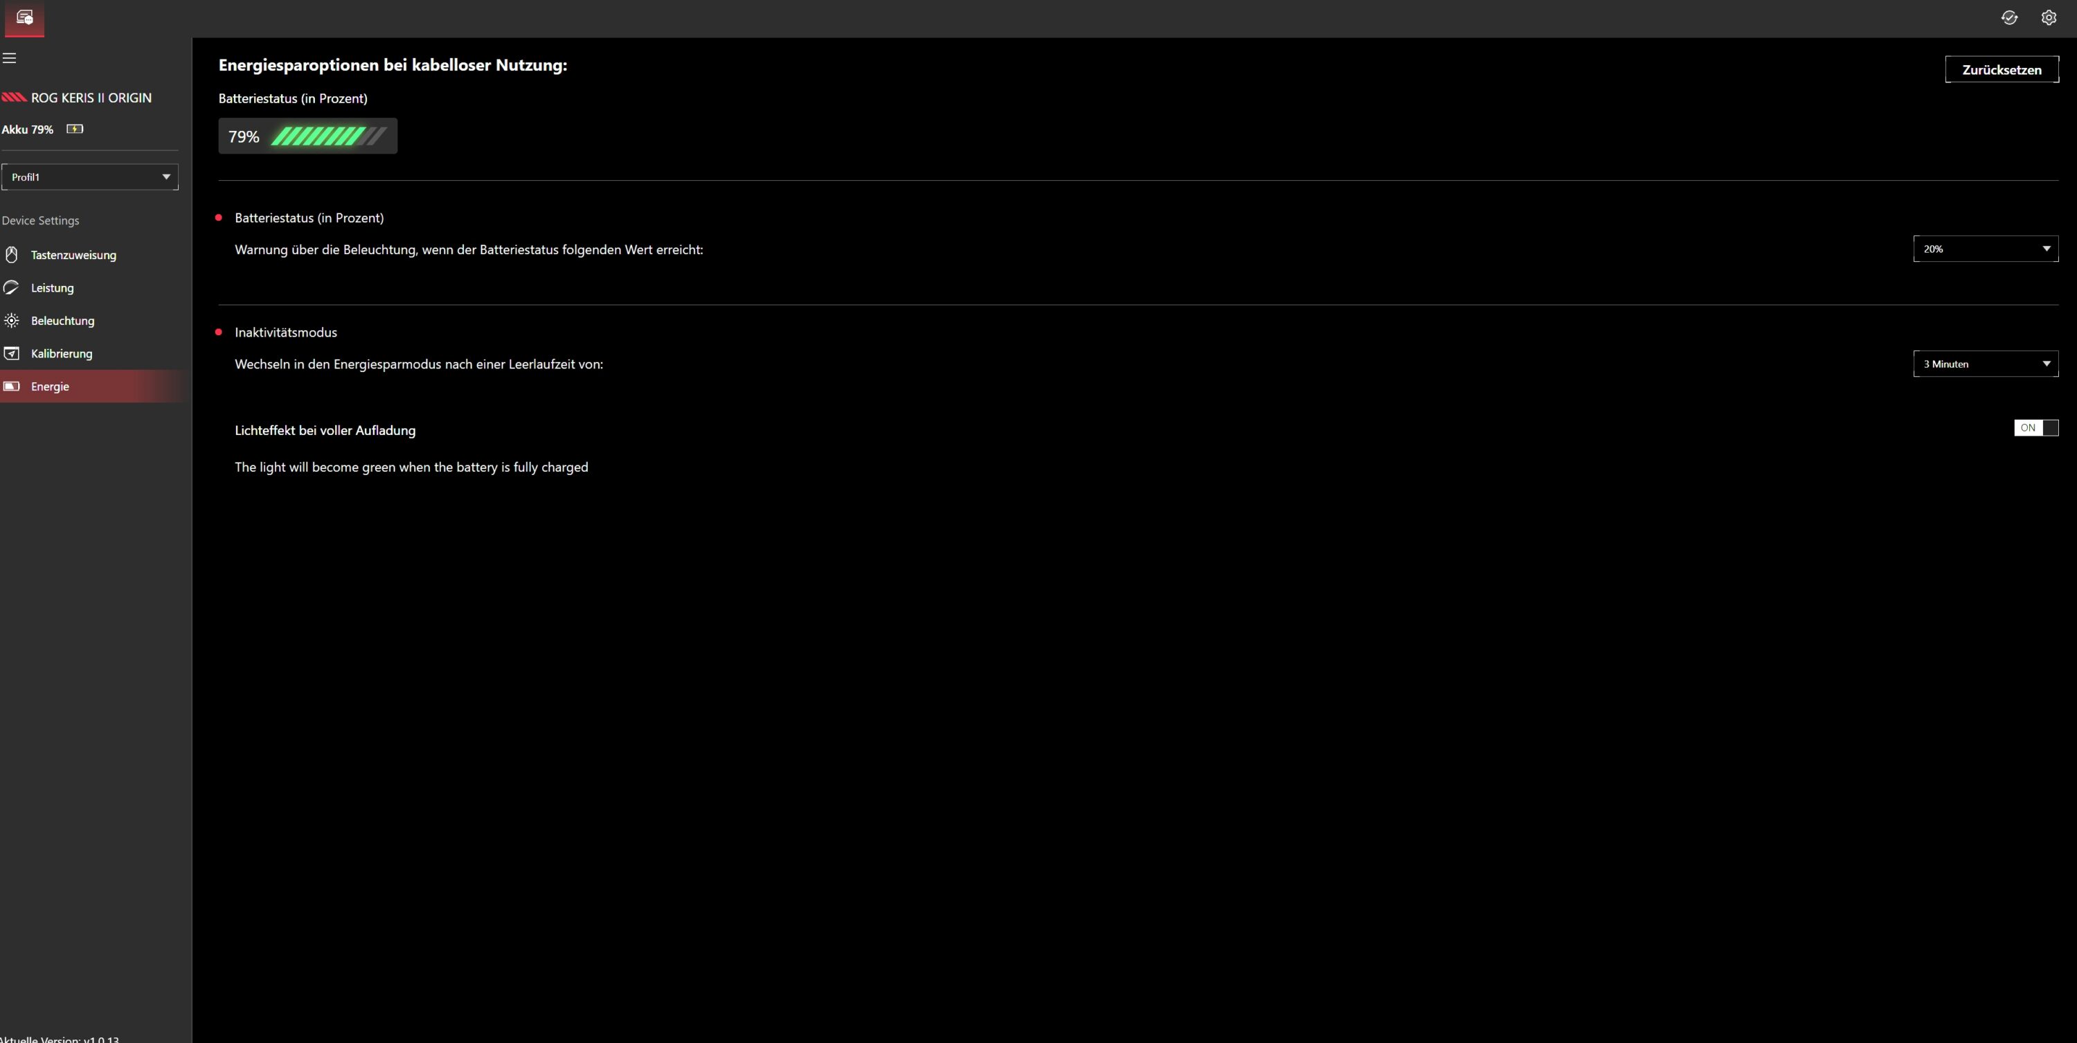Viewport: 2077px width, 1043px height.
Task: Open the Profil1 profile dropdown
Action: pyautogui.click(x=89, y=177)
